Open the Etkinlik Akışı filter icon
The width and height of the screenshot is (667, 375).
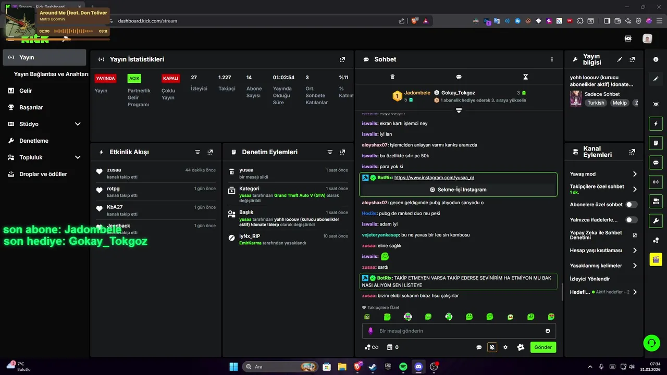coord(197,152)
